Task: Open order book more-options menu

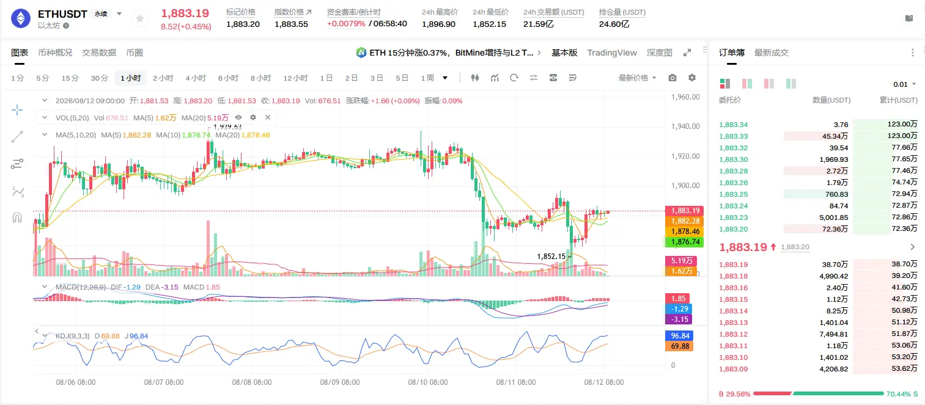Action: pyautogui.click(x=913, y=53)
